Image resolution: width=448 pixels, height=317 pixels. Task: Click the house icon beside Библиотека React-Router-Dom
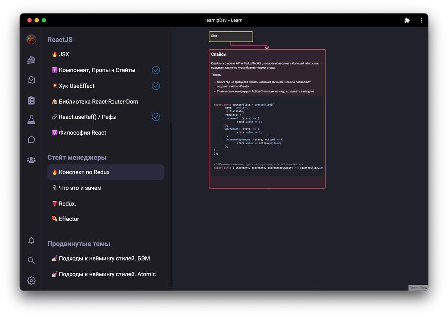click(x=54, y=101)
